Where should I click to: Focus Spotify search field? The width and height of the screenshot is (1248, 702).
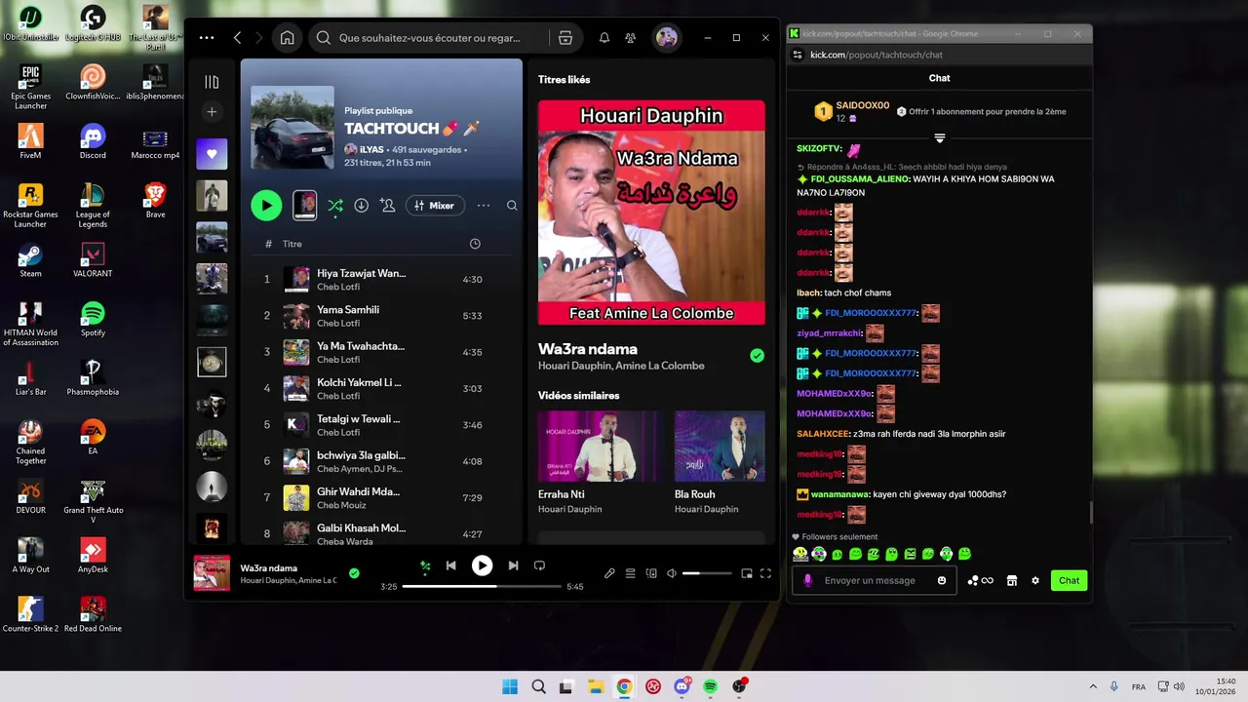point(429,38)
